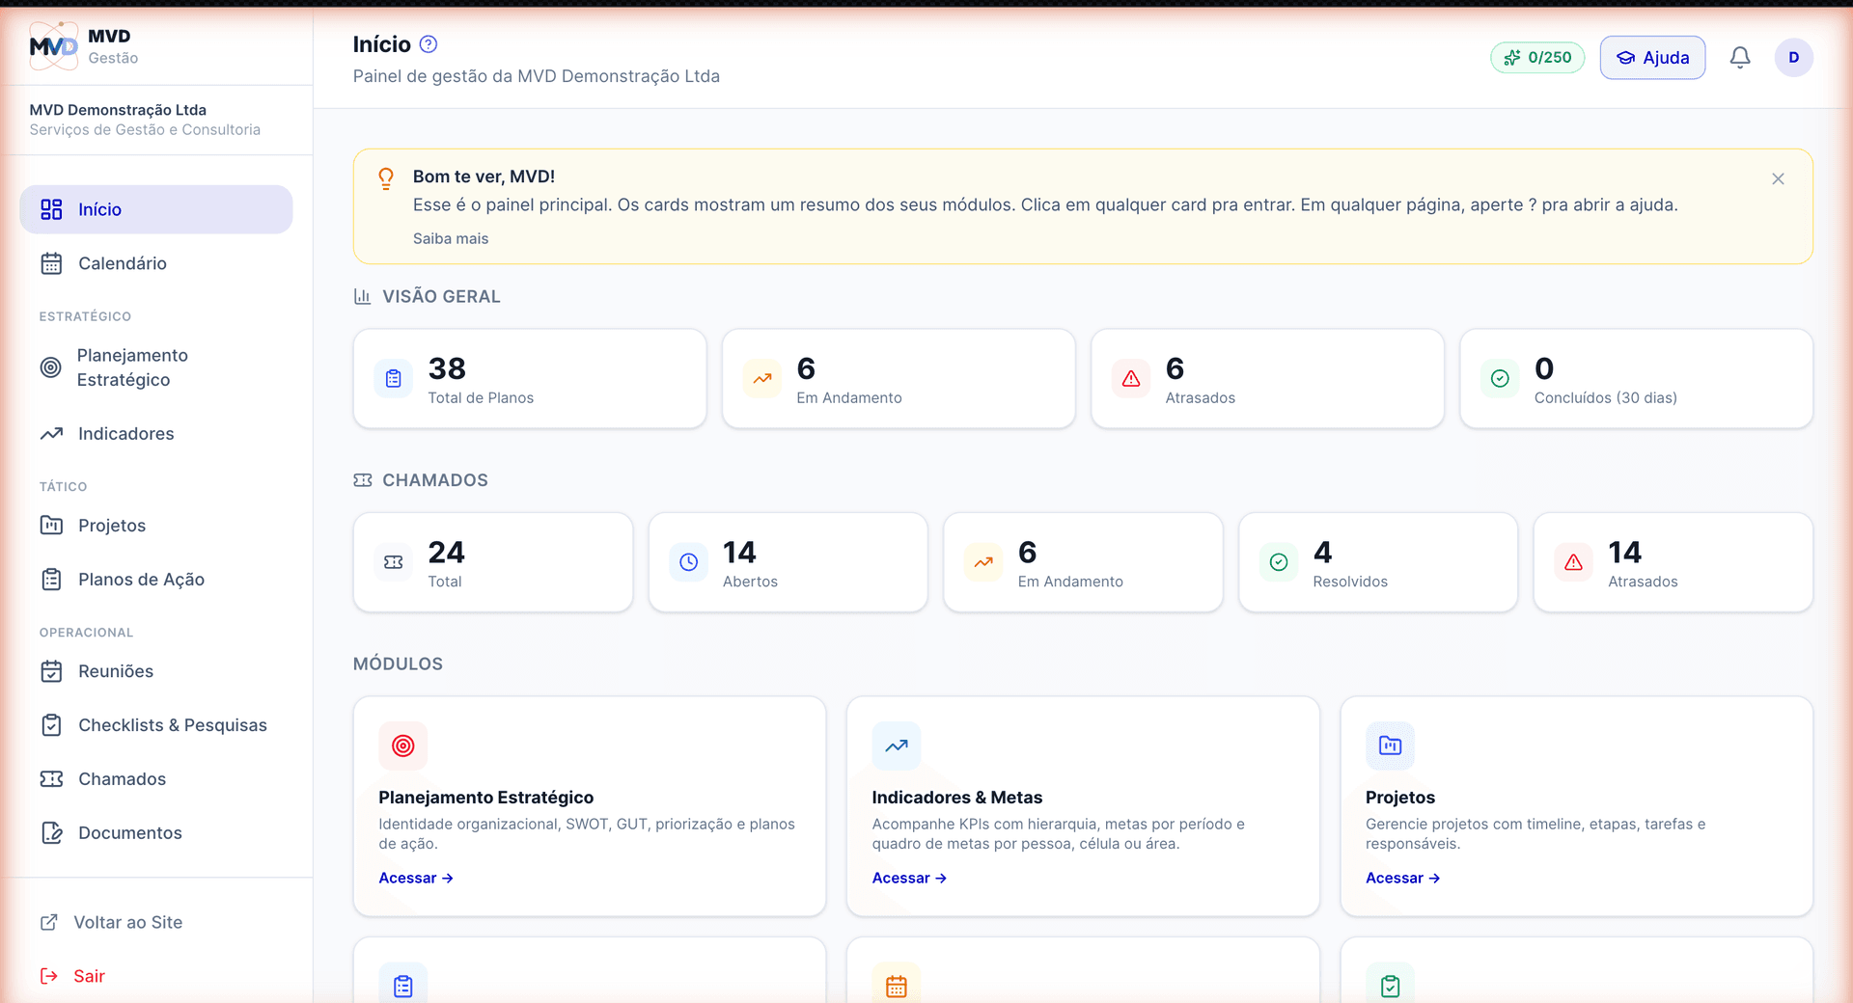Open the notifications bell
The height and width of the screenshot is (1003, 1853).
1740,58
